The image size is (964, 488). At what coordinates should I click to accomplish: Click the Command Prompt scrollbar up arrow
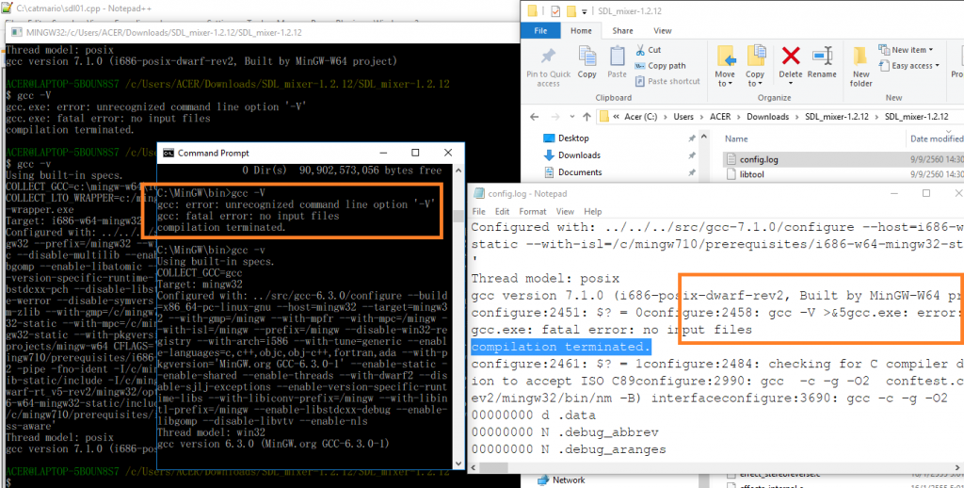tap(458, 170)
